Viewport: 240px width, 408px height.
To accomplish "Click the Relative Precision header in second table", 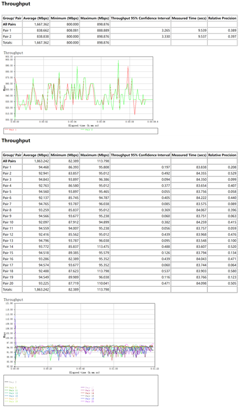I will coord(222,155).
